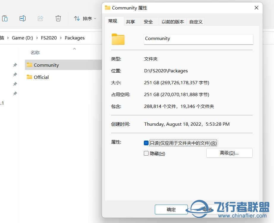Click the Share icon in Explorer toolbar
The image size is (274, 223).
click(x=40, y=18)
